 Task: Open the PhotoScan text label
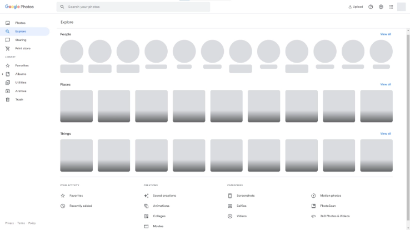tap(328, 206)
